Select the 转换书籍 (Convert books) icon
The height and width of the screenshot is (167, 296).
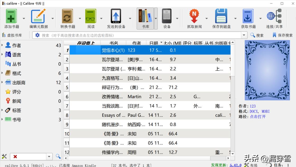point(67,16)
